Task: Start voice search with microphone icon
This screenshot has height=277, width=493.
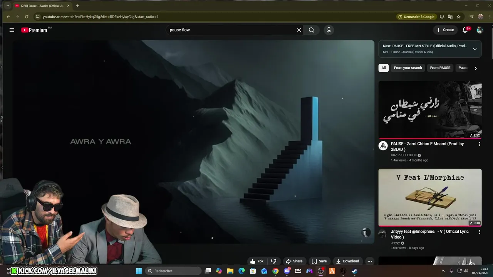Action: coord(329,30)
